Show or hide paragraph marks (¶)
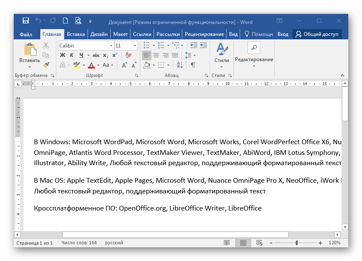The height and width of the screenshot is (261, 362). 193,65
